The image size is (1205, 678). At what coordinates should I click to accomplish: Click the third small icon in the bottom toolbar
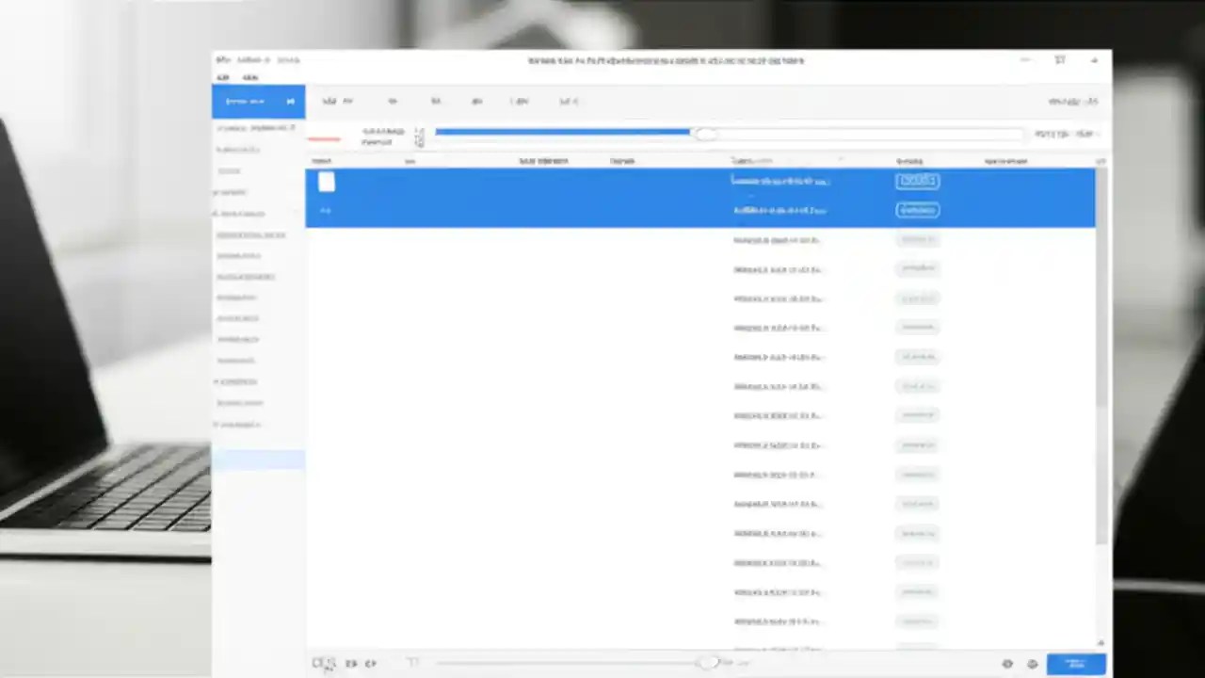370,663
